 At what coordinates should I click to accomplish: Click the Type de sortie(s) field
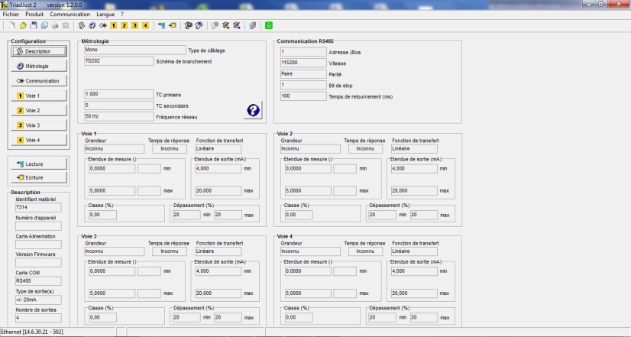point(38,300)
